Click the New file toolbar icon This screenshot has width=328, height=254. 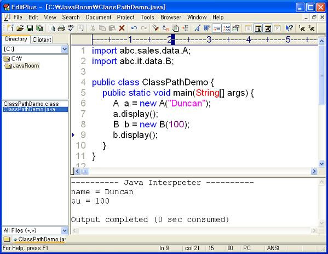(10, 28)
